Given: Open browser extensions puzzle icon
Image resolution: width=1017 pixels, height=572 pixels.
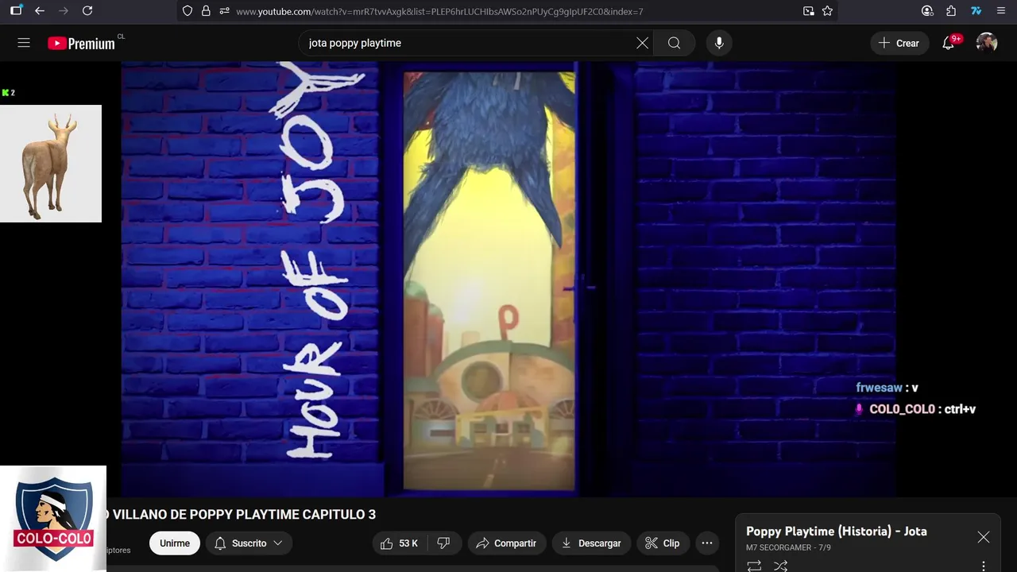Looking at the screenshot, I should pos(951,11).
